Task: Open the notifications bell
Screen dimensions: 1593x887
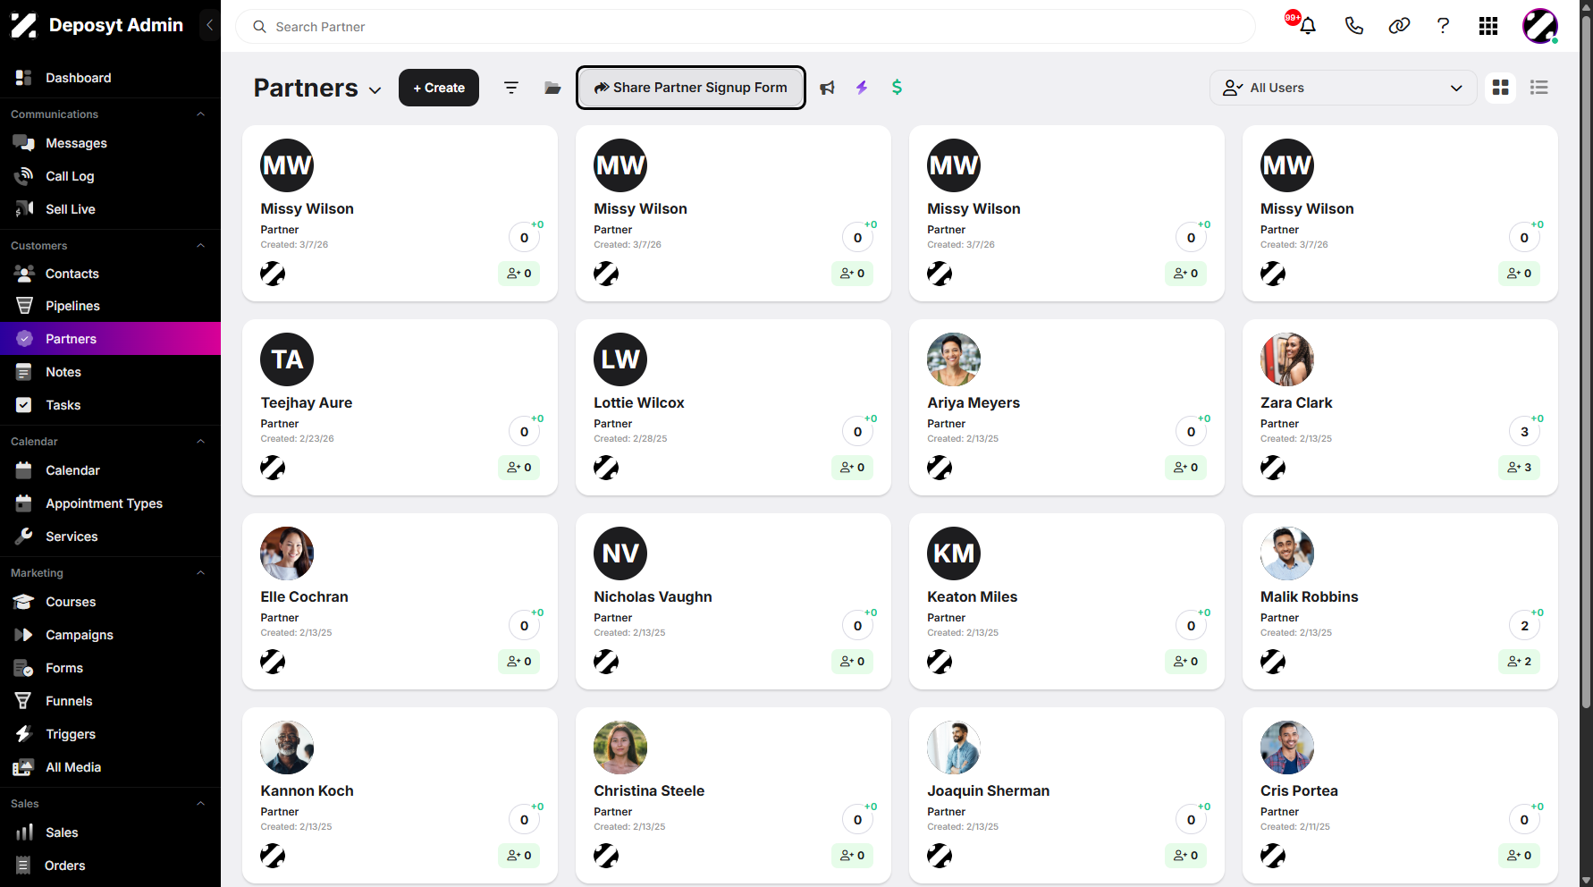Action: point(1307,26)
